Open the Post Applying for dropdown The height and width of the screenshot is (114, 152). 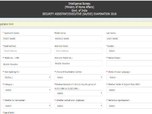coord(27,77)
